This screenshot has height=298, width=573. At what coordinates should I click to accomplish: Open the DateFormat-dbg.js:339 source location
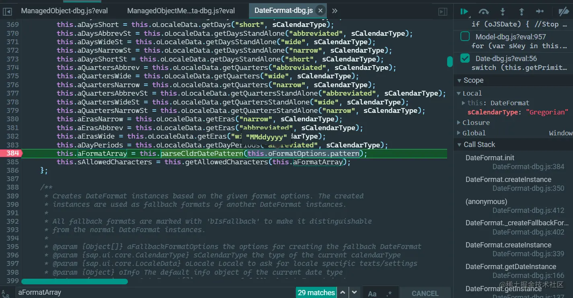528,253
